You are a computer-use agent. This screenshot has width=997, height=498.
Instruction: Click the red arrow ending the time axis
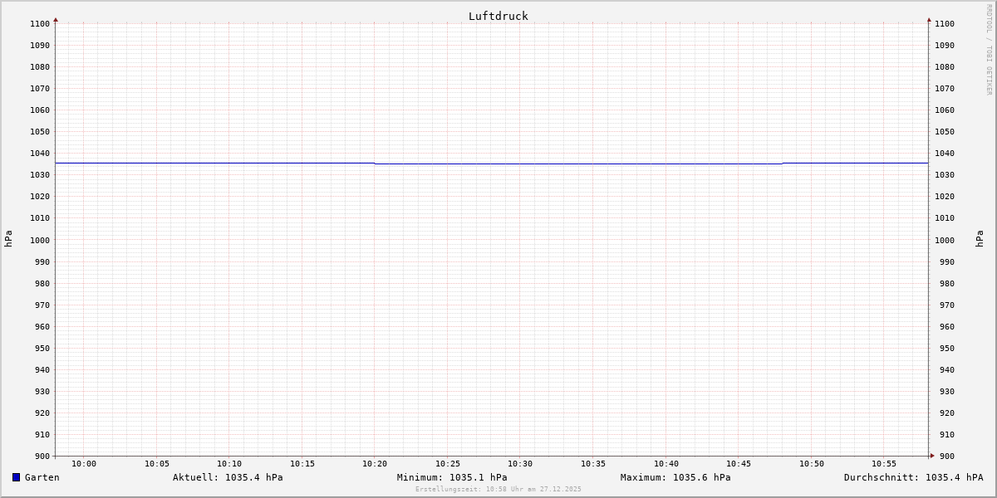[932, 455]
